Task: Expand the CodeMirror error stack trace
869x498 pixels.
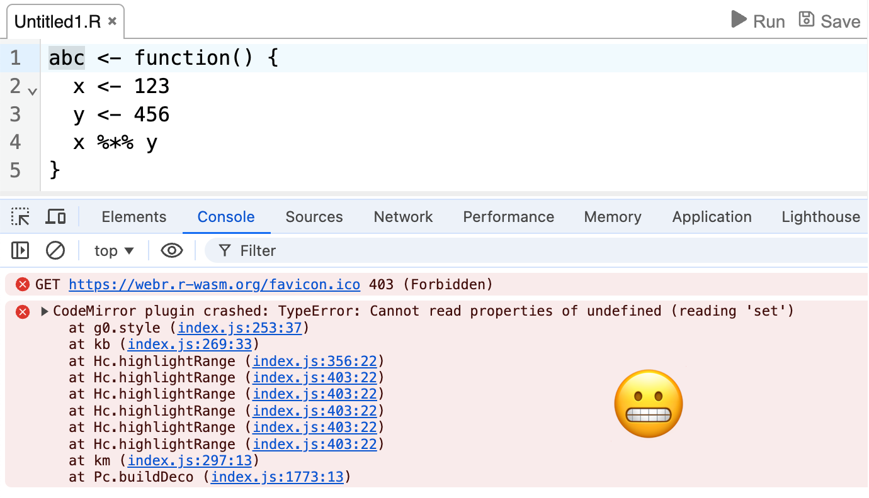Action: (x=43, y=310)
